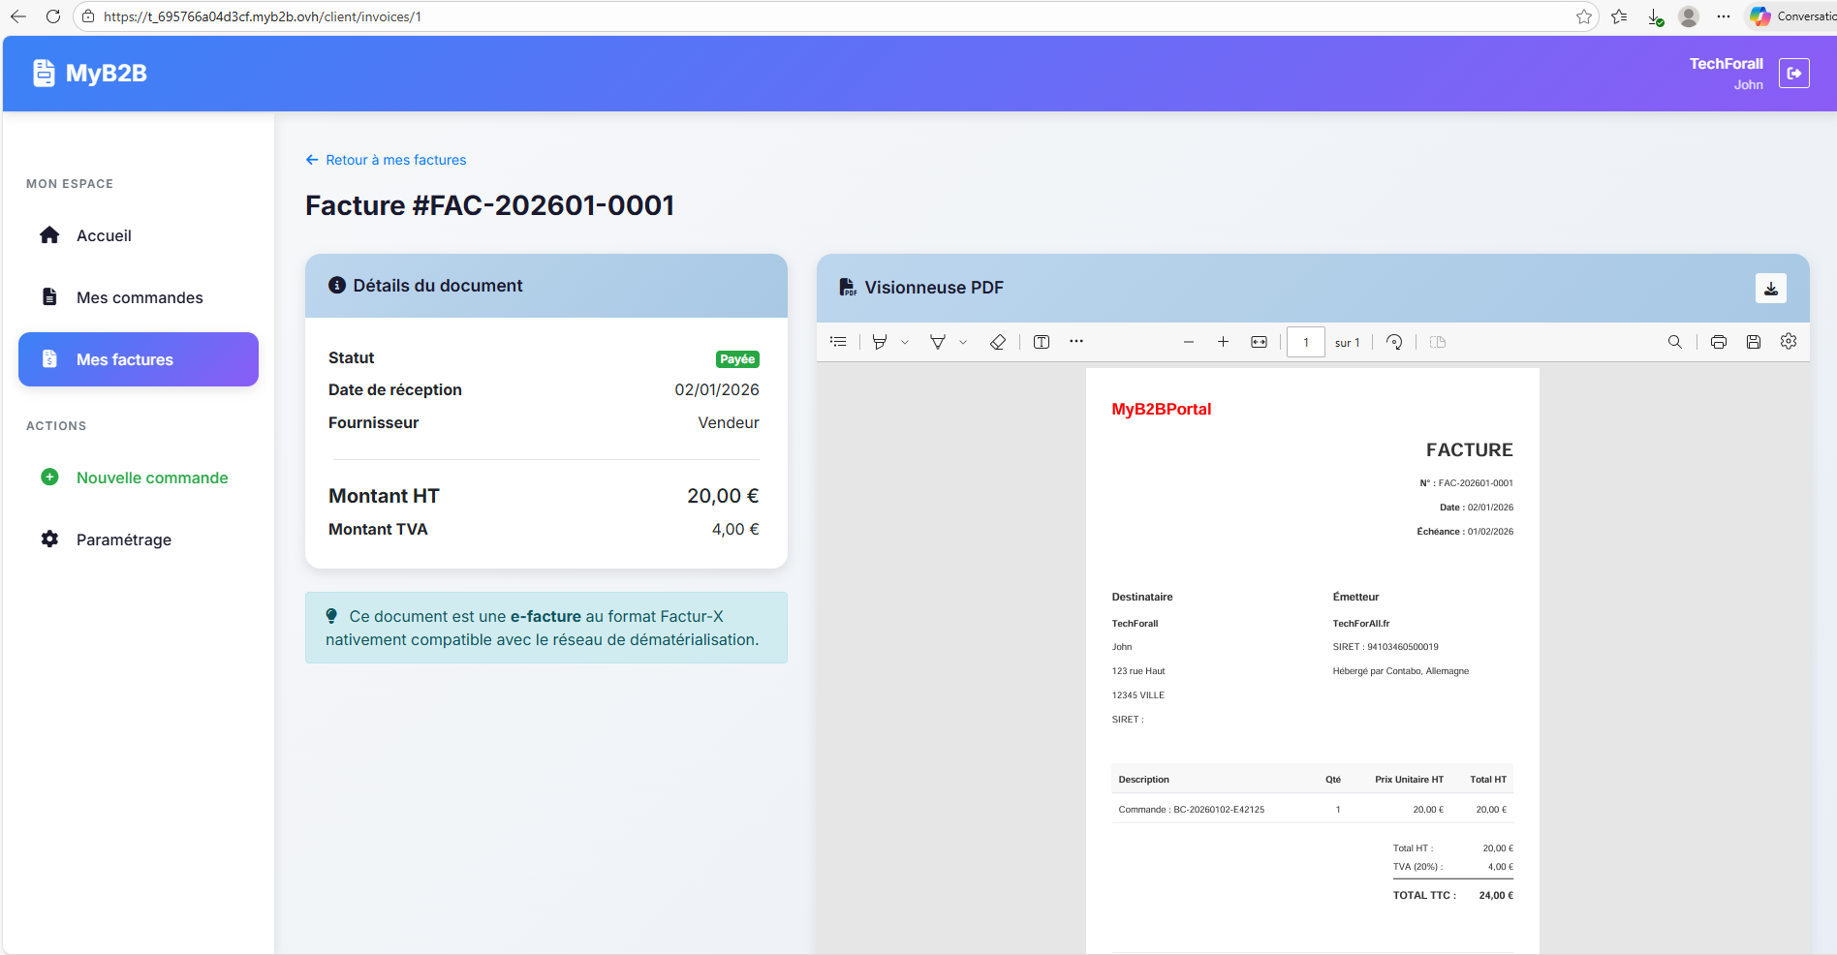Expand the highlight tool options arrow
Viewport: 1837px width, 955px height.
coord(905,342)
